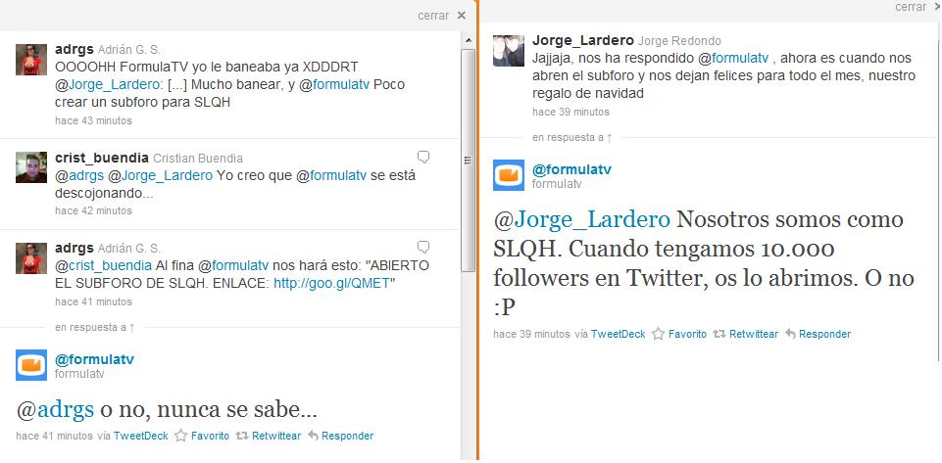This screenshot has height=463, width=942.
Task: Click formulatv logo in left panel
Action: [31, 365]
